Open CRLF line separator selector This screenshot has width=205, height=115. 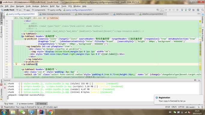click(174, 107)
